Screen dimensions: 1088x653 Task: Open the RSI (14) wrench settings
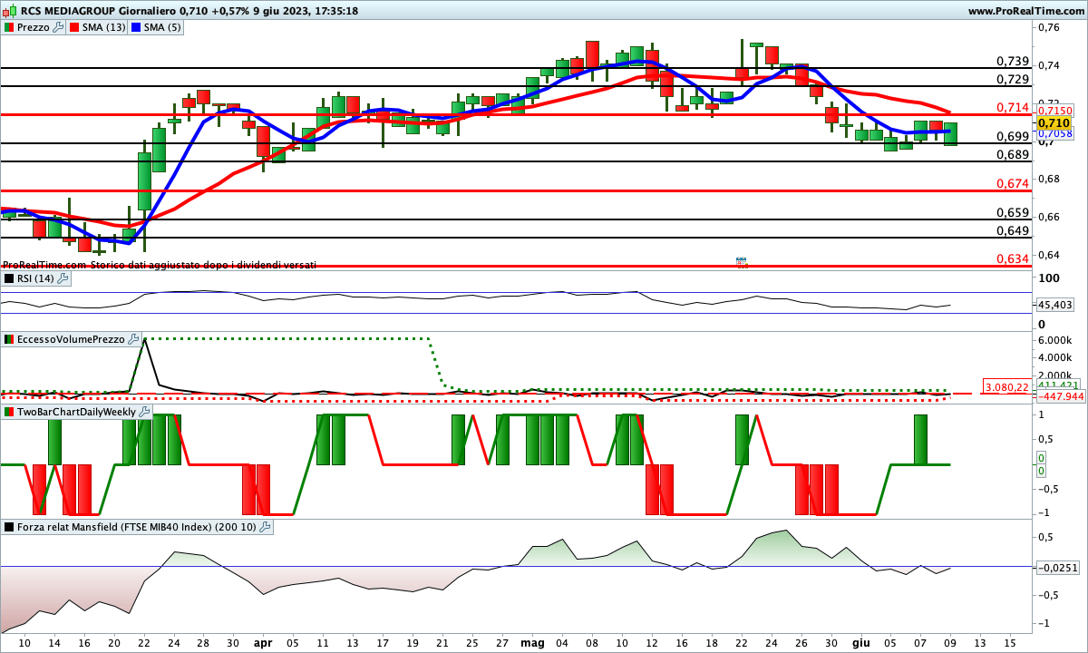[63, 278]
